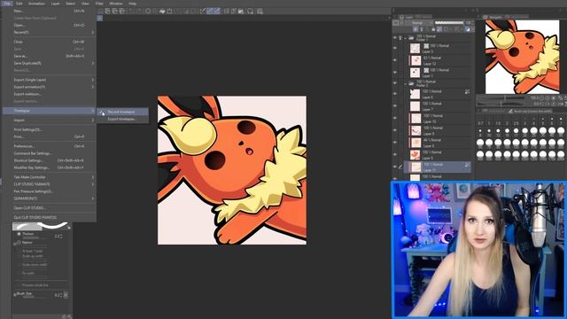567x319 pixels.
Task: Click Shortcut Settings... in the File menu
Action: [50, 160]
